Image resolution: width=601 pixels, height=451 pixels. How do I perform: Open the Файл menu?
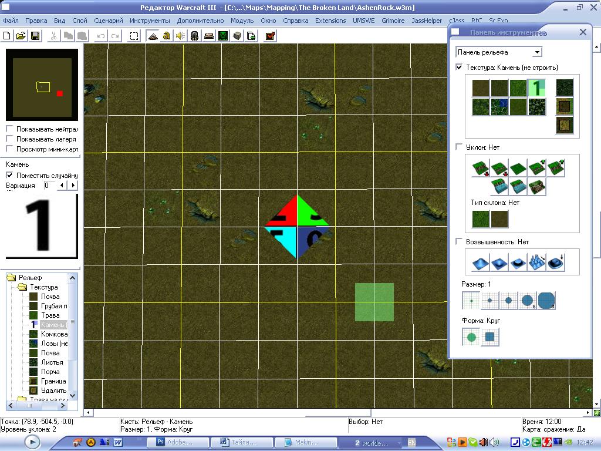coord(11,21)
